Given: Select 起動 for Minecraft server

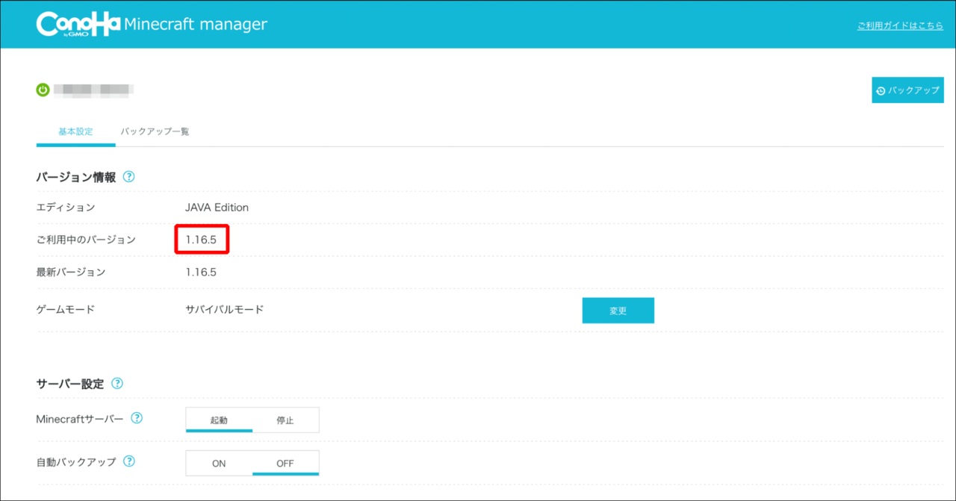Looking at the screenshot, I should click(219, 420).
